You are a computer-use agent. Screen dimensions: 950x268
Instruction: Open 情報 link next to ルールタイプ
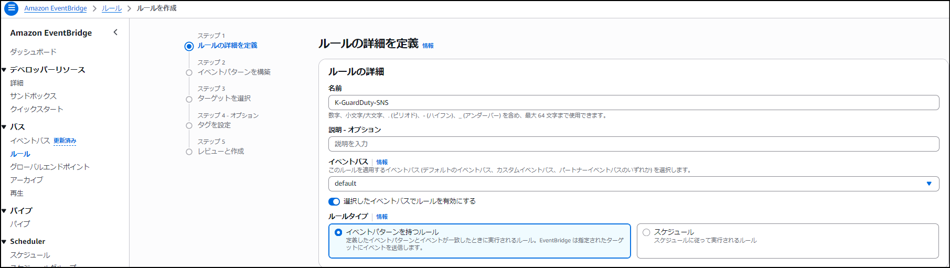coord(382,217)
